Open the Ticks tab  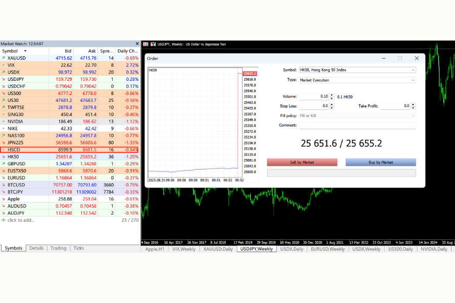pos(78,248)
